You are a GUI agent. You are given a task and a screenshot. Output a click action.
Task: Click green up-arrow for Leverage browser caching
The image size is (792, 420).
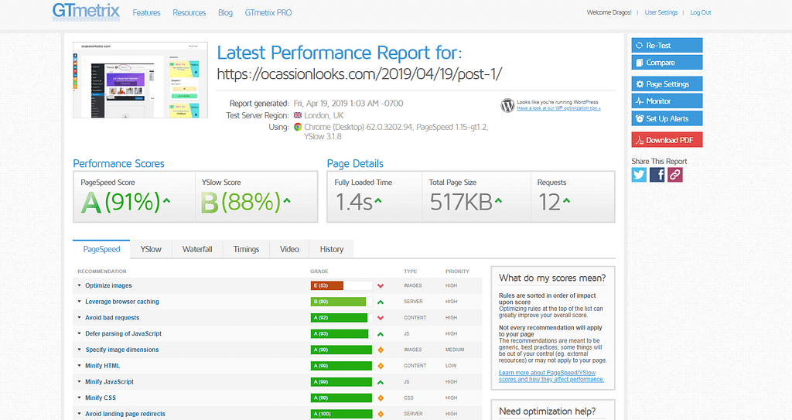click(381, 302)
